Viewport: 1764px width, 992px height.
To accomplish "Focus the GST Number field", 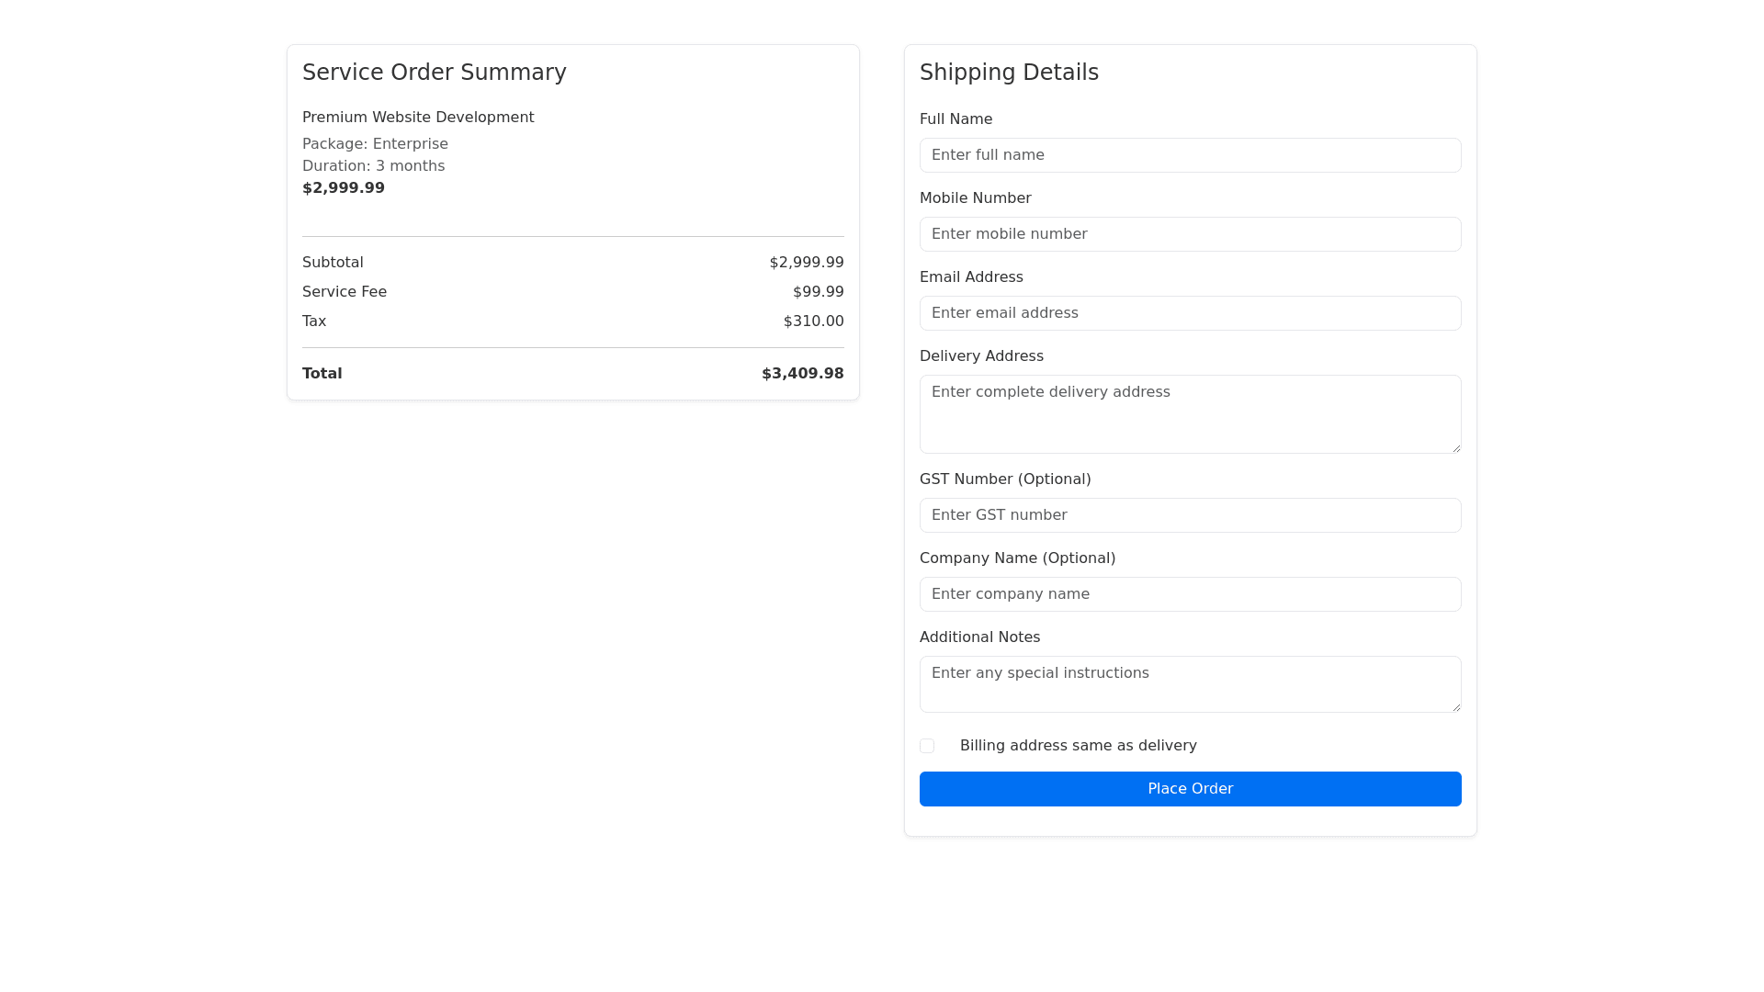I will pos(1190,515).
